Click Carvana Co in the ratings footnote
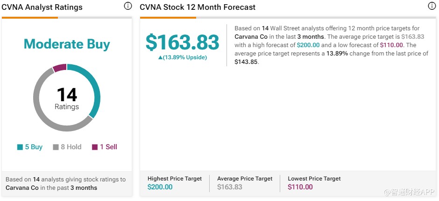The height and width of the screenshot is (201, 439). point(22,188)
